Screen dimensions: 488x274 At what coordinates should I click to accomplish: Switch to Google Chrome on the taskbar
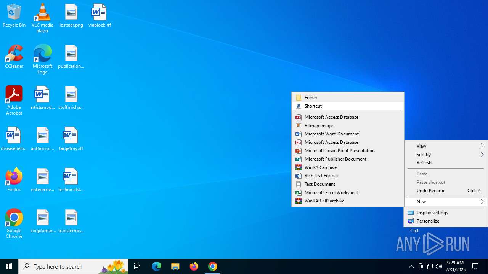213,266
